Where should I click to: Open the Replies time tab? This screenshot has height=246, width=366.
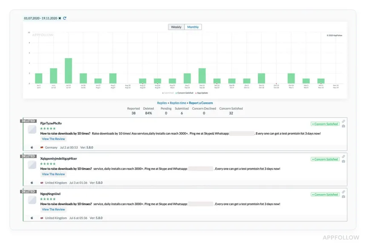(178, 103)
